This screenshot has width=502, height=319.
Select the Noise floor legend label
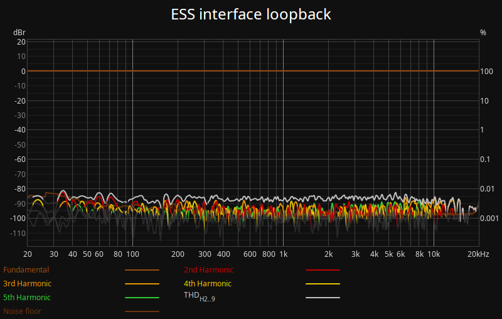tap(22, 311)
